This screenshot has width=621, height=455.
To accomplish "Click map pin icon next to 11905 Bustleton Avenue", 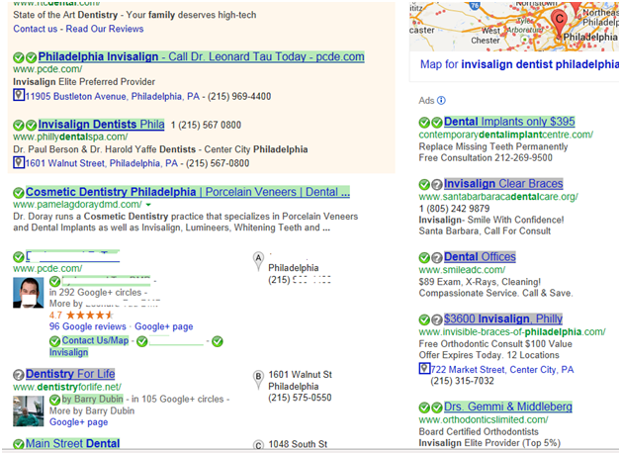I will [x=19, y=95].
